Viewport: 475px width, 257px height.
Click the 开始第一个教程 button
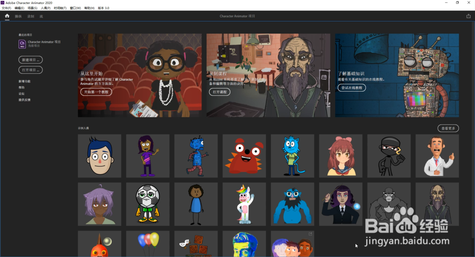pyautogui.click(x=96, y=92)
